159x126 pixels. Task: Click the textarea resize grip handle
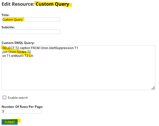(x=153, y=88)
